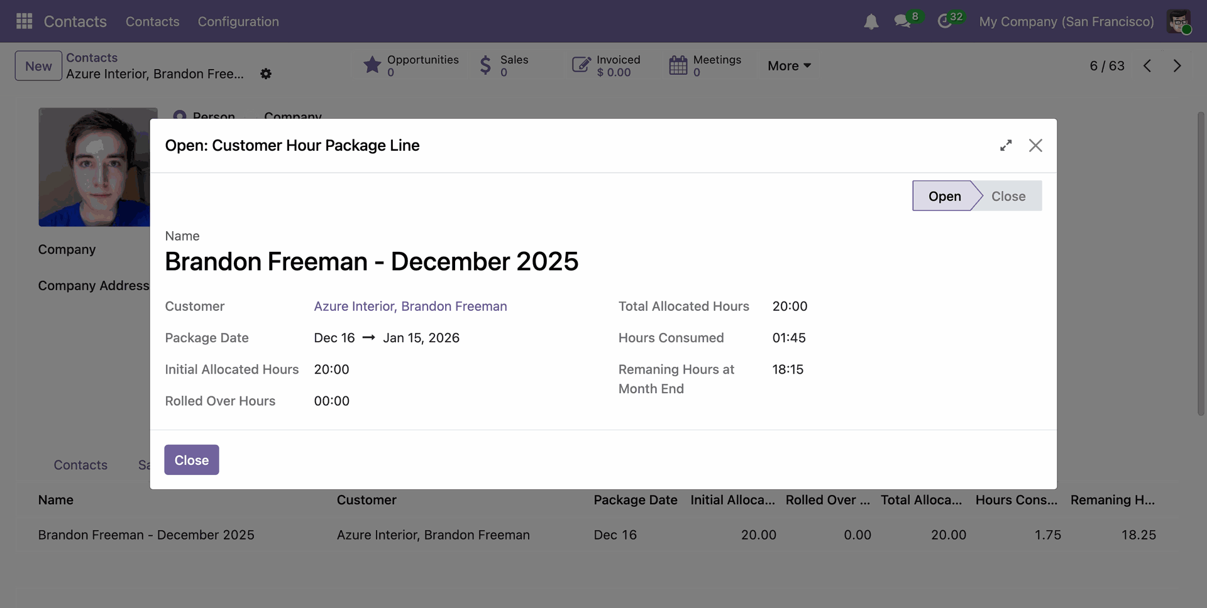Click the notification bell icon
This screenshot has width=1207, height=608.
coord(871,22)
